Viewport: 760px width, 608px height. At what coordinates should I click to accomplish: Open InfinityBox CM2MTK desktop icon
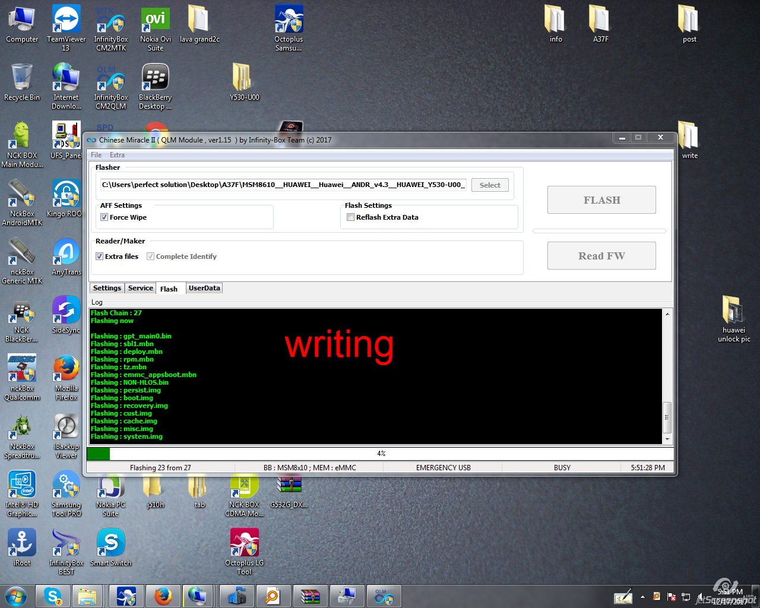(111, 28)
